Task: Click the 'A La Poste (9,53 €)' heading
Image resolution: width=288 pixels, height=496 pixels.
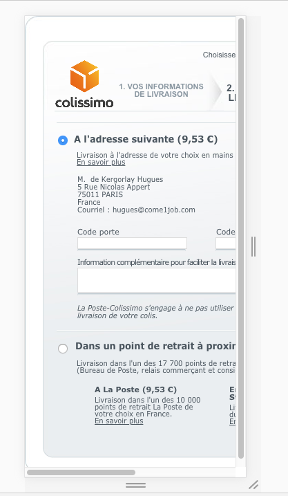Action: pos(136,389)
